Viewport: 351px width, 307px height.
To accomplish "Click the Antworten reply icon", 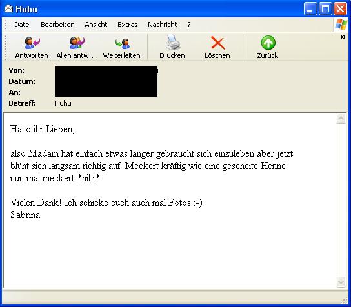I will click(x=32, y=43).
